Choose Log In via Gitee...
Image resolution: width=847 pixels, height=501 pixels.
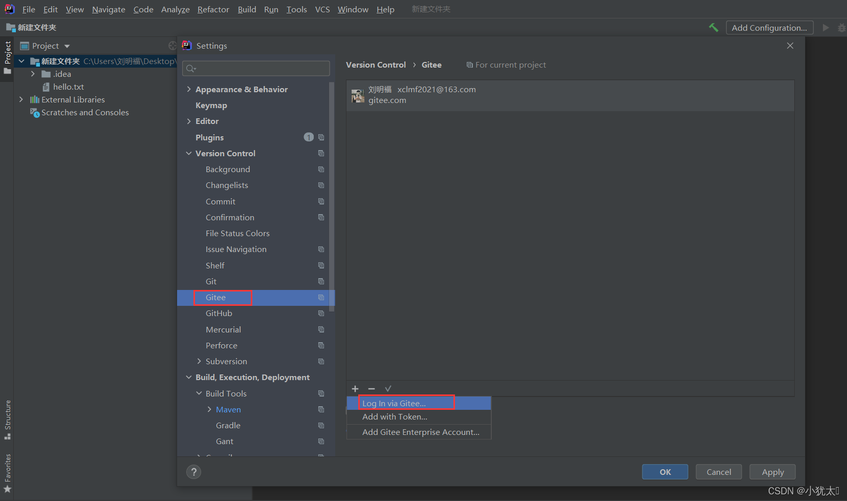tap(419, 403)
